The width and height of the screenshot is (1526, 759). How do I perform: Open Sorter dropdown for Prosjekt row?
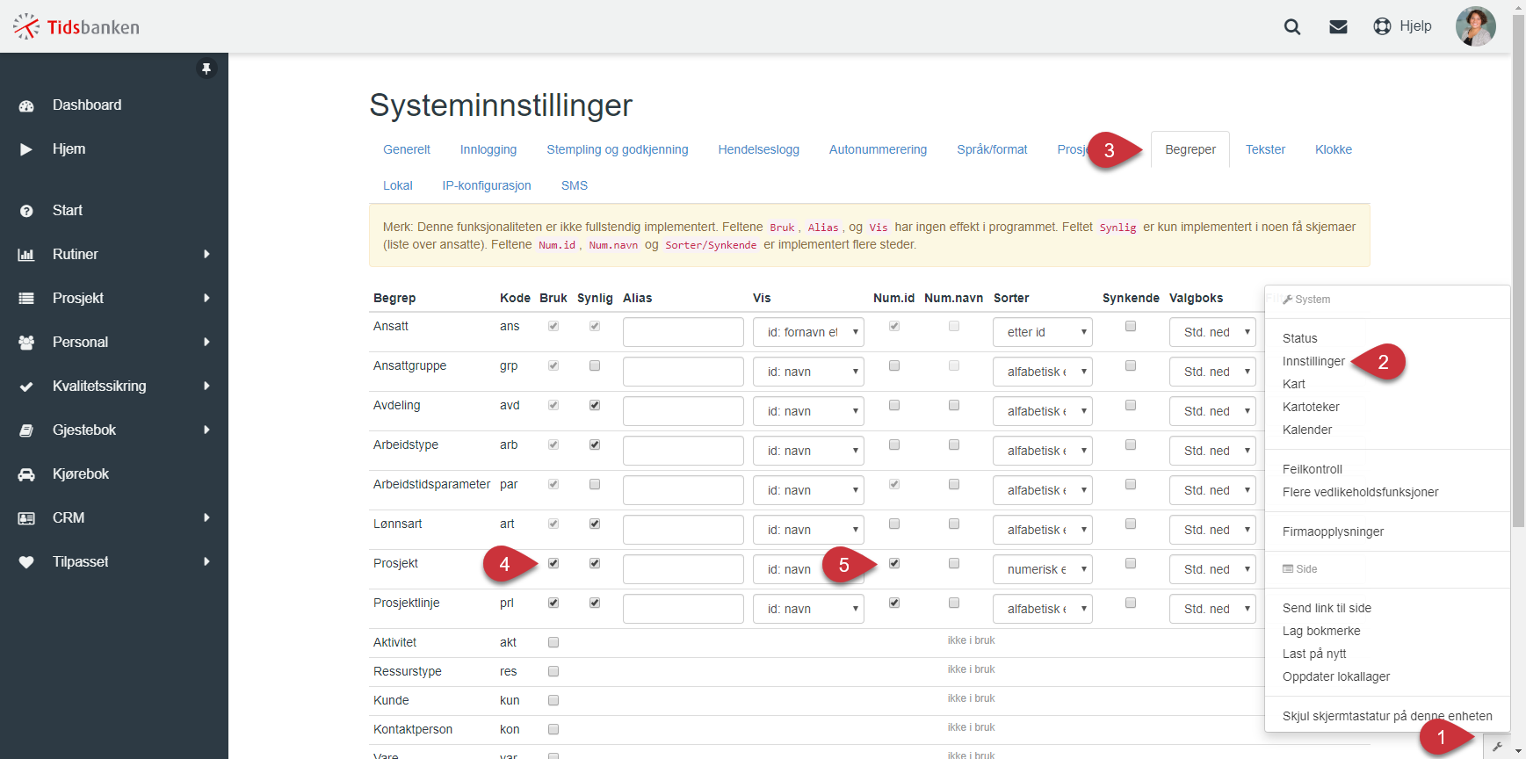click(x=1043, y=569)
